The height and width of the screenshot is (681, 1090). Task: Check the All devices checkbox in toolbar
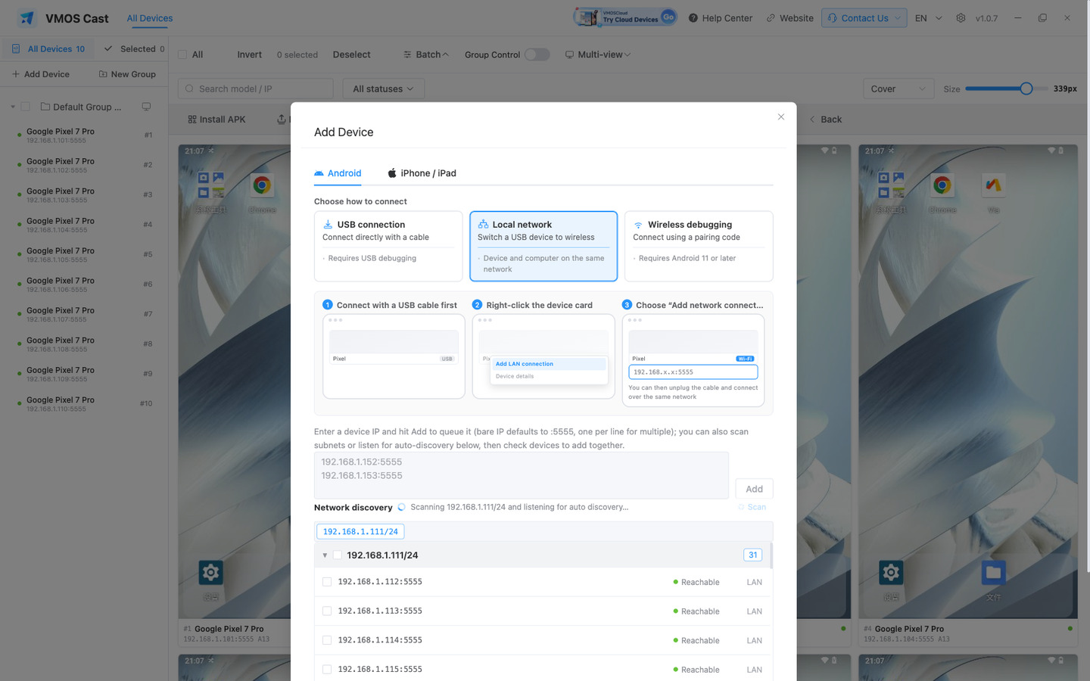point(182,54)
